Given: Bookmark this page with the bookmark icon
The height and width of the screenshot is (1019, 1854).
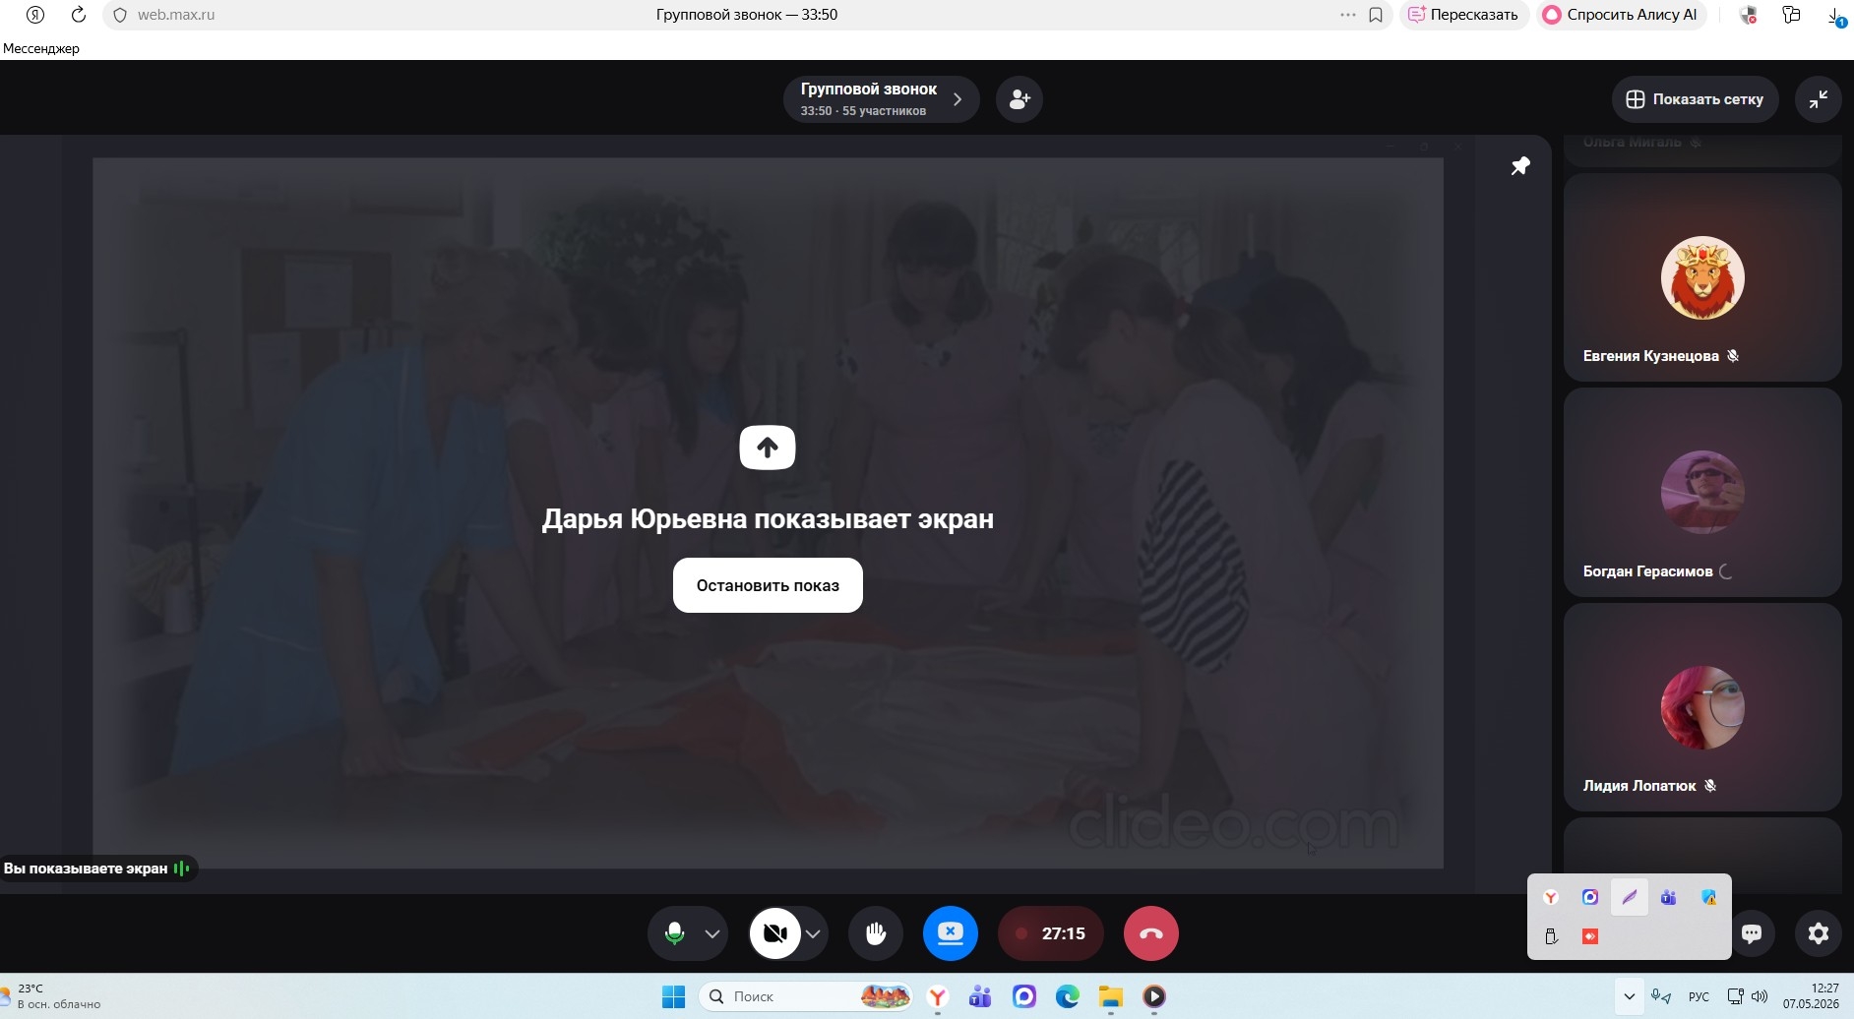Looking at the screenshot, I should tap(1376, 15).
